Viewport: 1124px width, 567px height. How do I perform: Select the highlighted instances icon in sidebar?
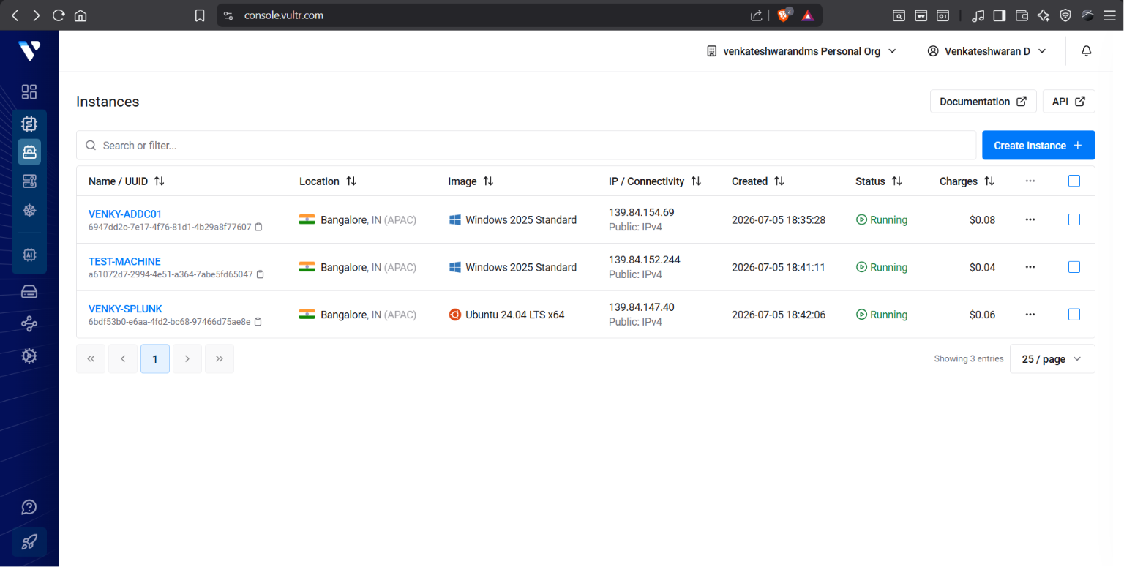click(29, 151)
